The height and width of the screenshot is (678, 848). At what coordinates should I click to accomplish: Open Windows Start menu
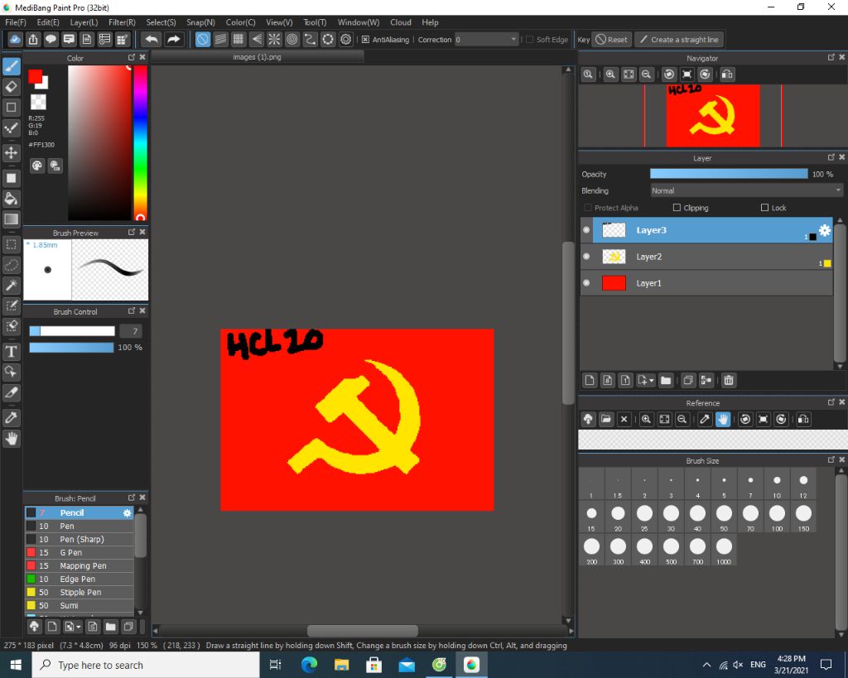tap(16, 665)
